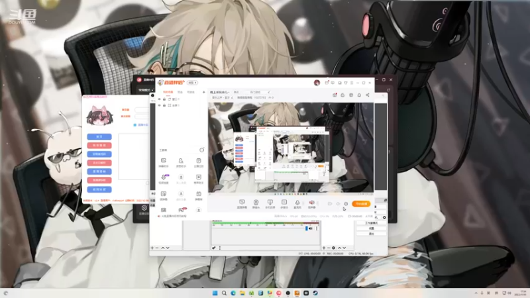Open the message icon in companion title bar
The width and height of the screenshot is (530, 298).
[333, 83]
